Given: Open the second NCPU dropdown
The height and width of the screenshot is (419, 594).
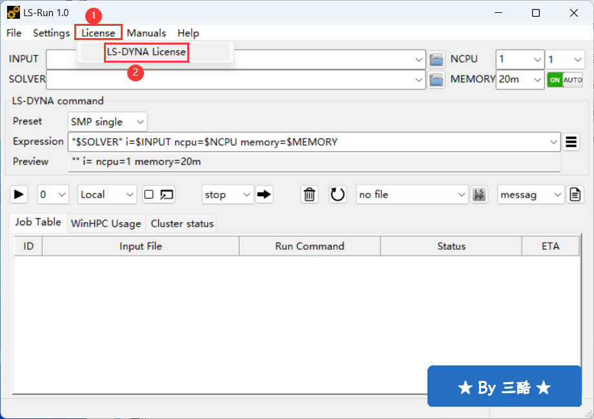Looking at the screenshot, I should 565,59.
